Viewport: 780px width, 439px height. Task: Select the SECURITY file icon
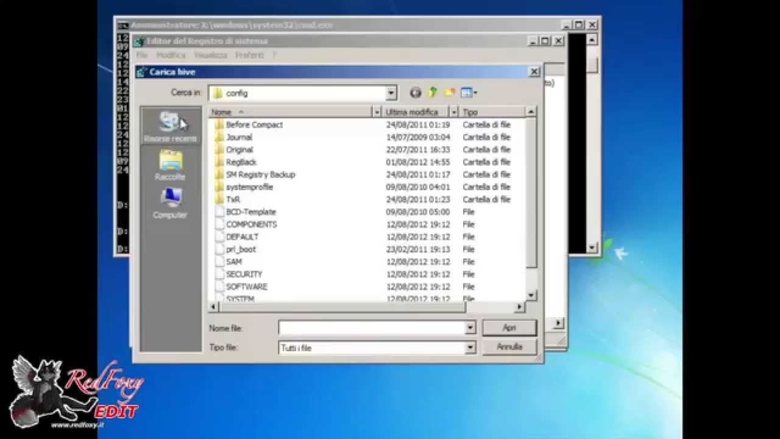click(220, 274)
